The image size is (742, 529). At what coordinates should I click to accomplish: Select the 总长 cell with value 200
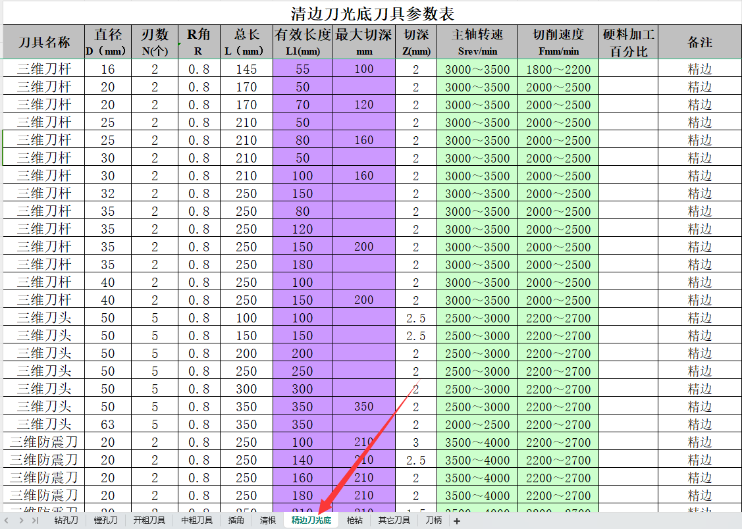click(x=246, y=353)
